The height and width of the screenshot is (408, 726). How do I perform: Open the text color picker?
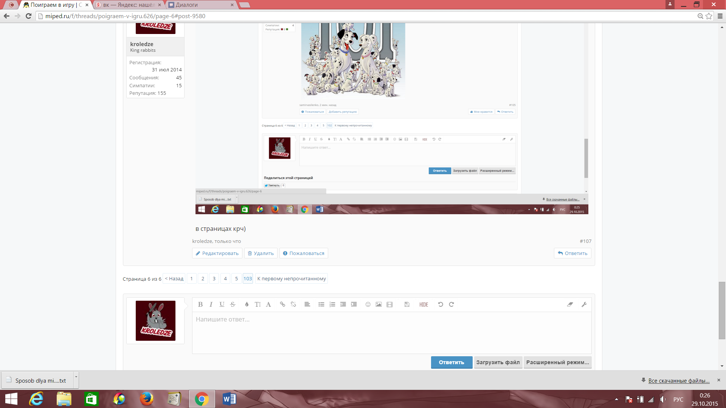[x=247, y=304]
